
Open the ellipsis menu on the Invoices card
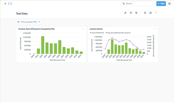[83, 29]
